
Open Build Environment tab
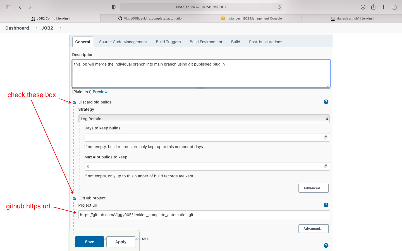click(x=206, y=42)
